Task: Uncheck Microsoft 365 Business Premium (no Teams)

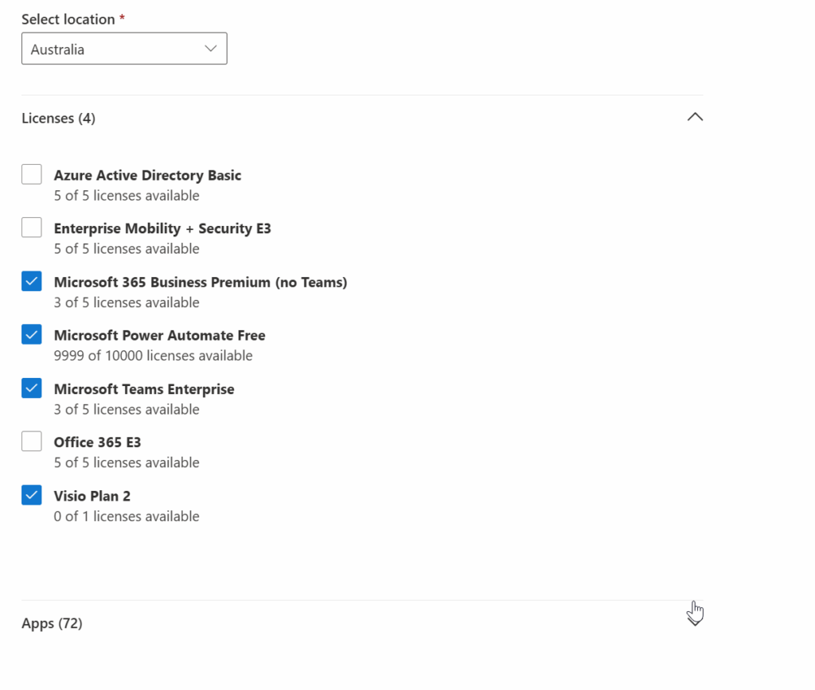Action: pos(32,281)
